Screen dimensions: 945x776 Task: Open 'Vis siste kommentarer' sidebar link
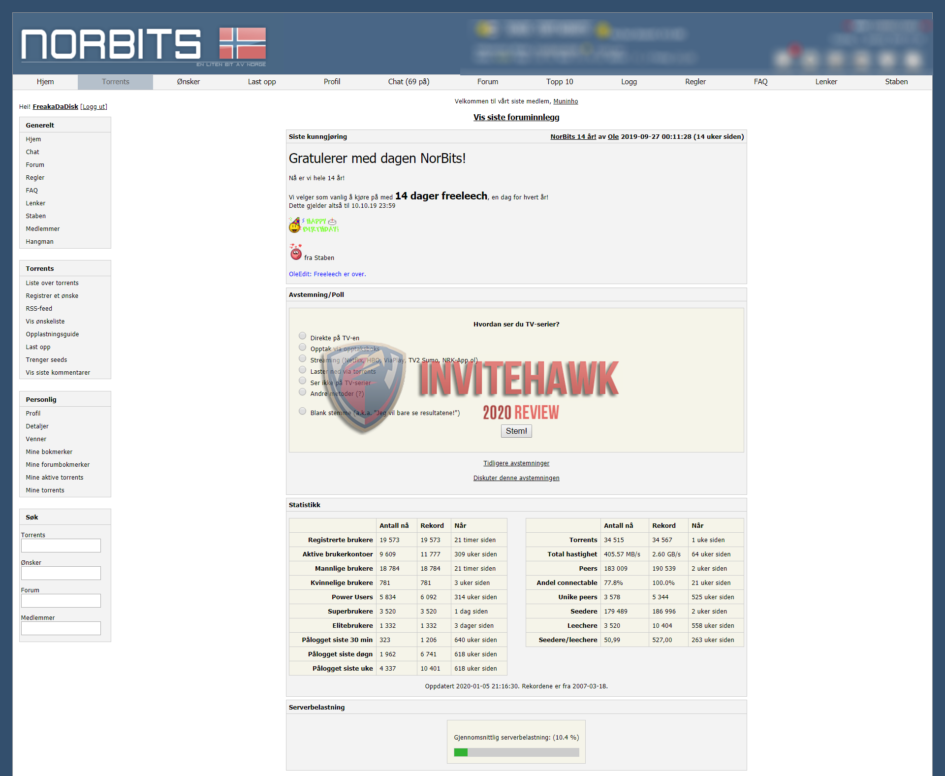point(58,373)
